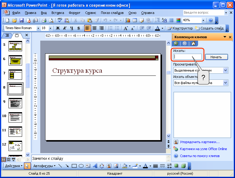Viewport: 235px width, 178px height.
Task: Insert WordArt object
Action: pos(95,166)
